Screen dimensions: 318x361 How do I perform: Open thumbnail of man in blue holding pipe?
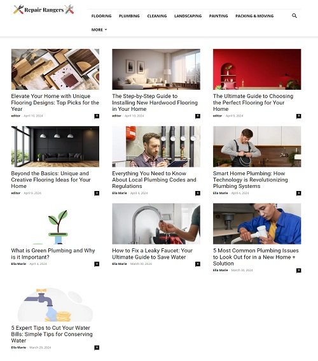pos(257,223)
